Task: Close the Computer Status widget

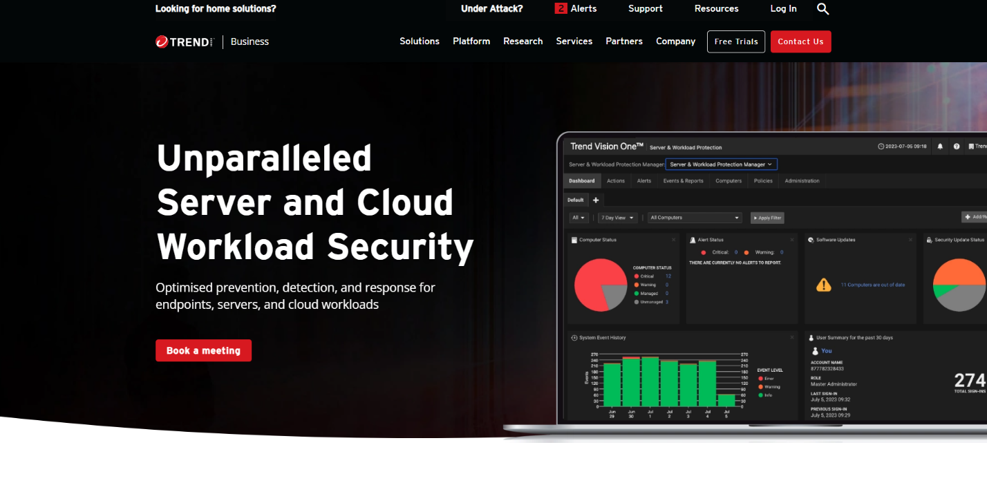Action: click(x=674, y=240)
